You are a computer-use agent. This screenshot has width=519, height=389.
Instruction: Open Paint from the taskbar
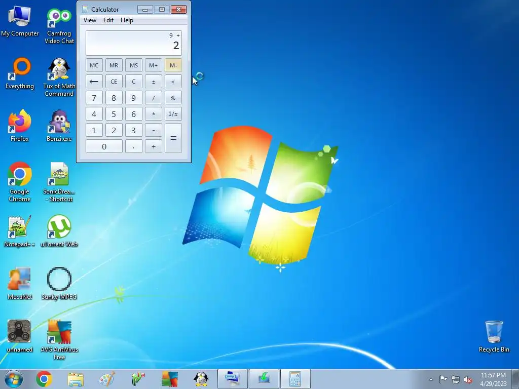107,379
